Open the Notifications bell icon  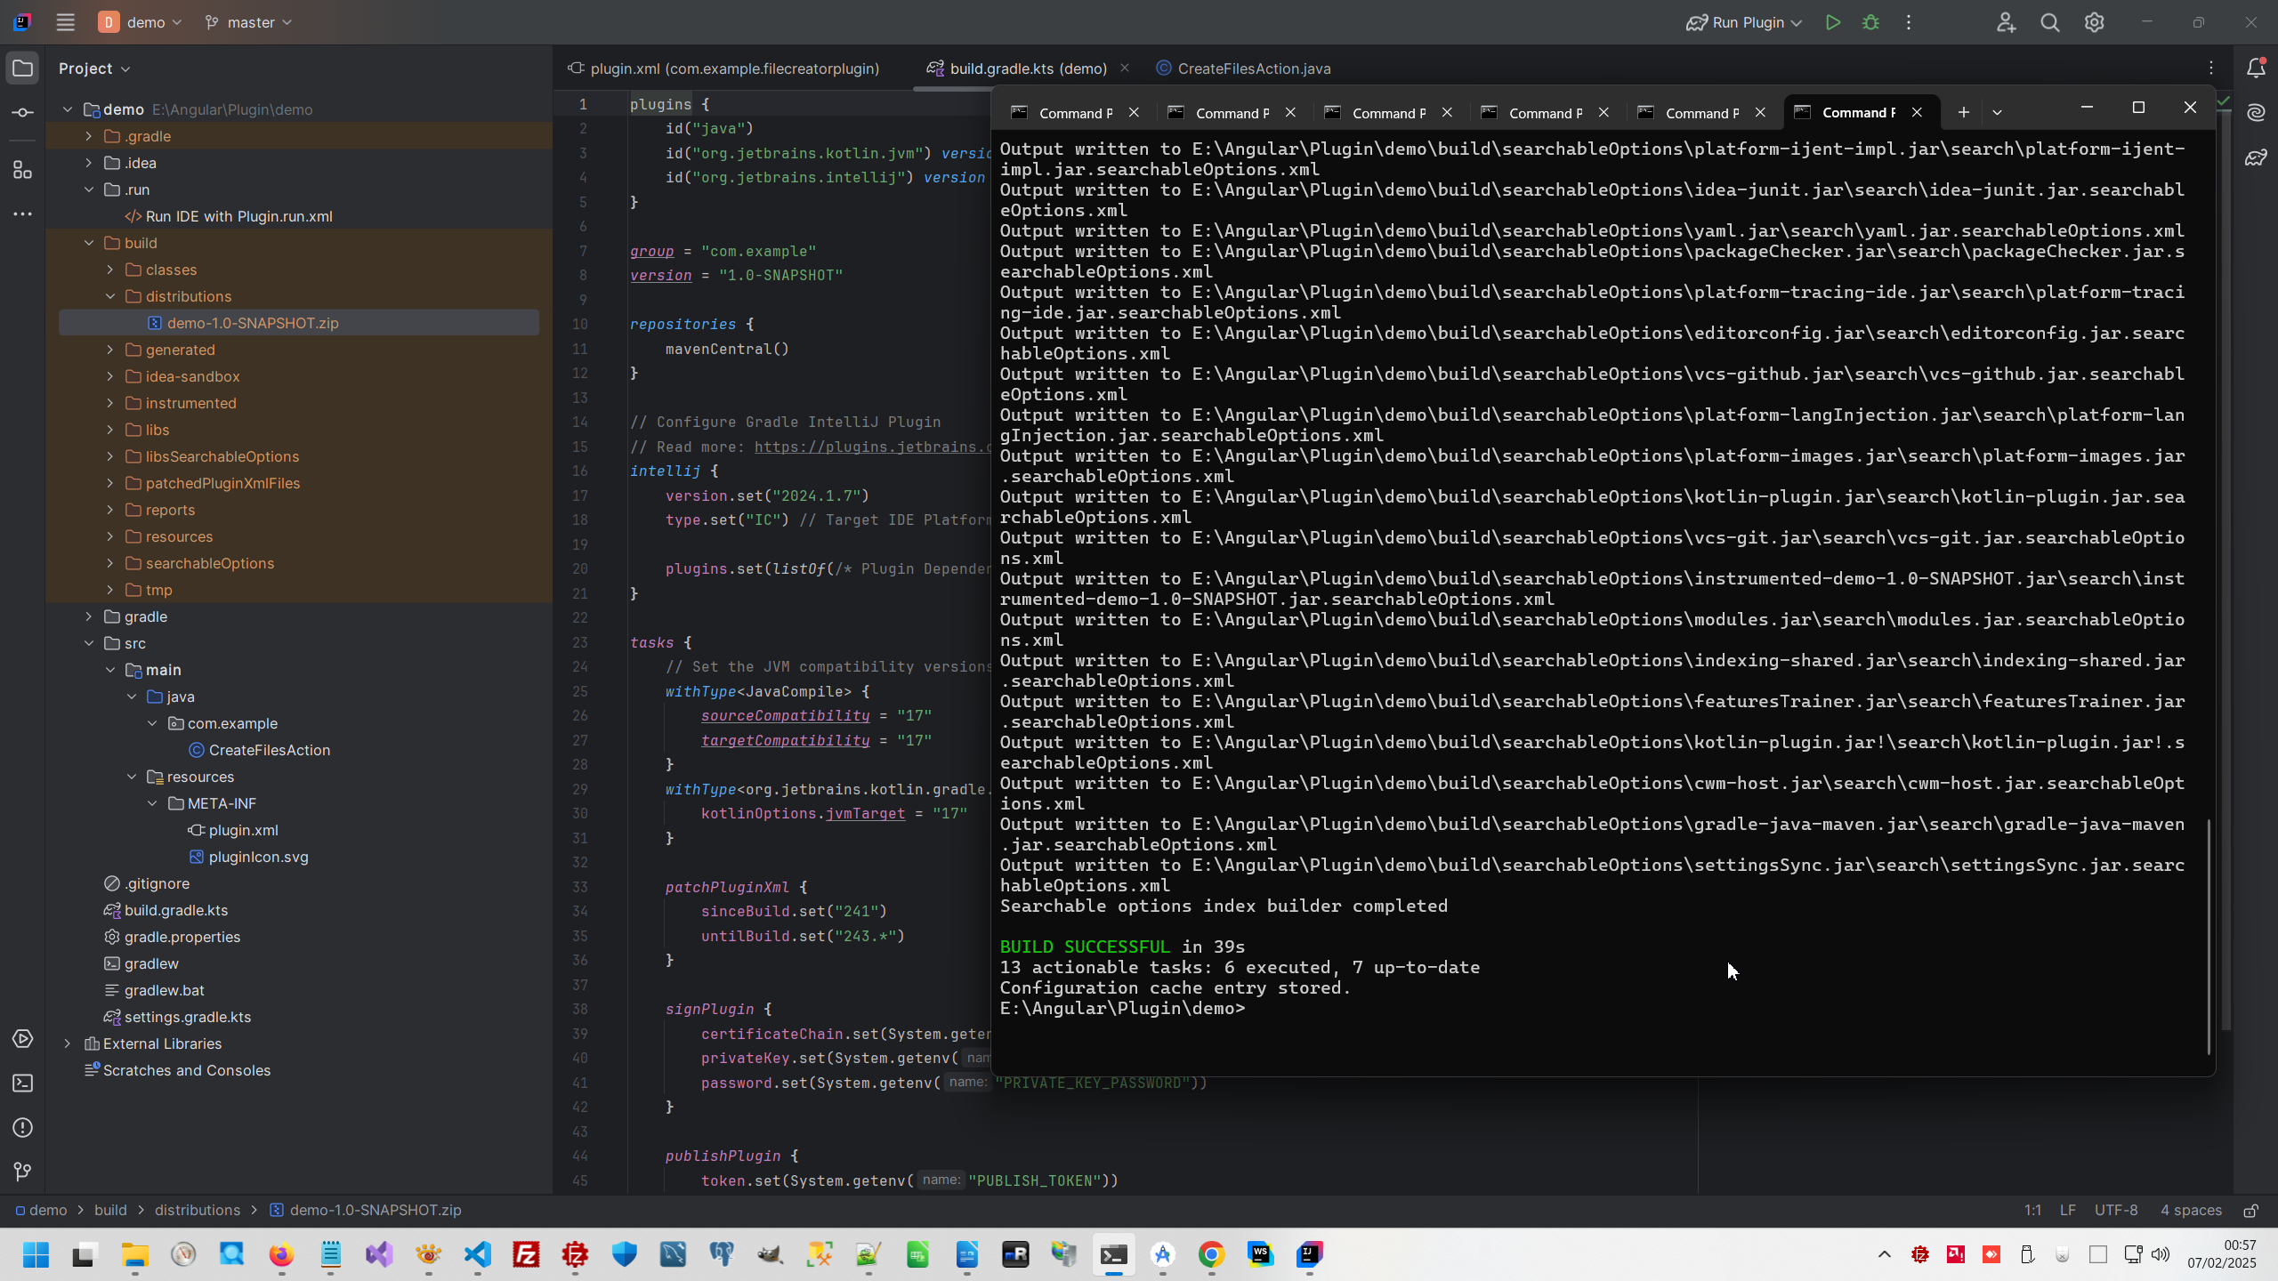2256,68
